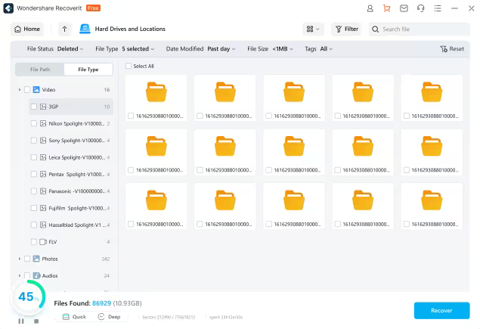Stop the scan
Viewport: 480px width, 329px height.
[x=36, y=321]
